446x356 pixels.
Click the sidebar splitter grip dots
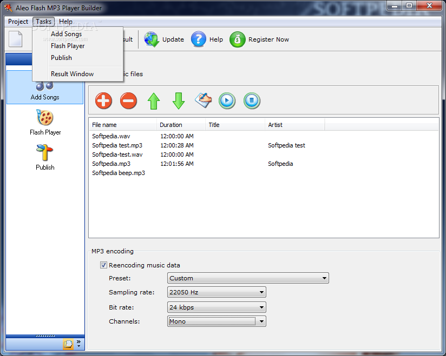[45, 336]
